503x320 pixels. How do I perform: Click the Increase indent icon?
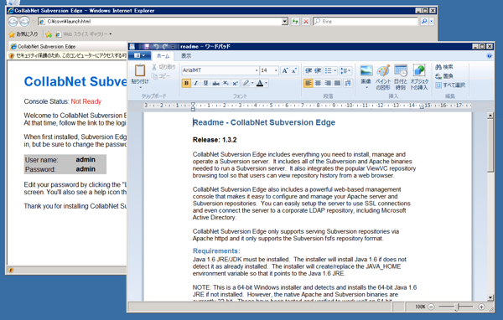(318, 70)
